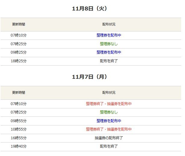Image resolution: width=185 pixels, height=156 pixels.
Task: Click the 11月8日（火） heading
Action: pyautogui.click(x=90, y=9)
